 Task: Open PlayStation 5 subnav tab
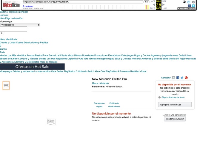click(x=70, y=71)
